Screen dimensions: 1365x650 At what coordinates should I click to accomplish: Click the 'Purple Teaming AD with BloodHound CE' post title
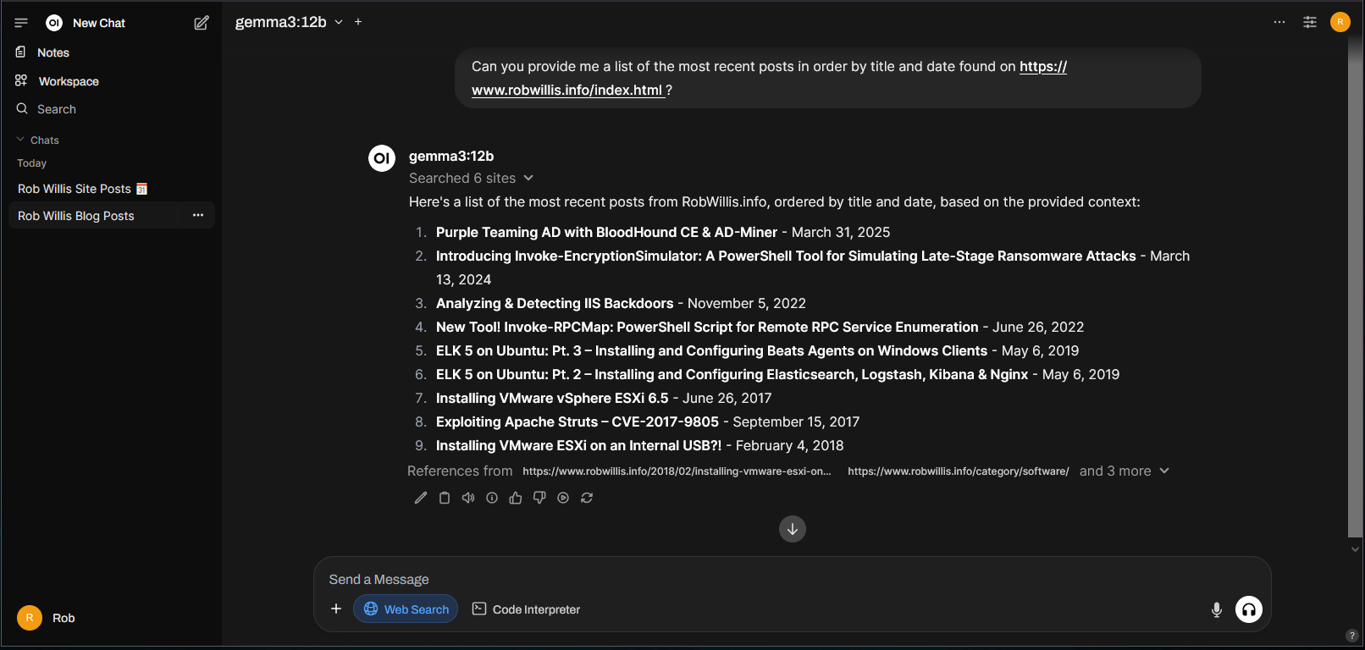point(606,232)
